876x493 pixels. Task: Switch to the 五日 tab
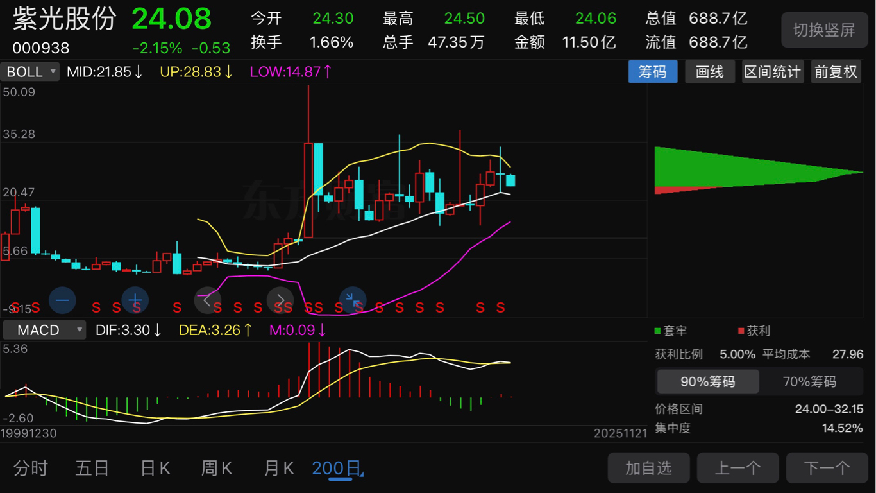pyautogui.click(x=92, y=469)
